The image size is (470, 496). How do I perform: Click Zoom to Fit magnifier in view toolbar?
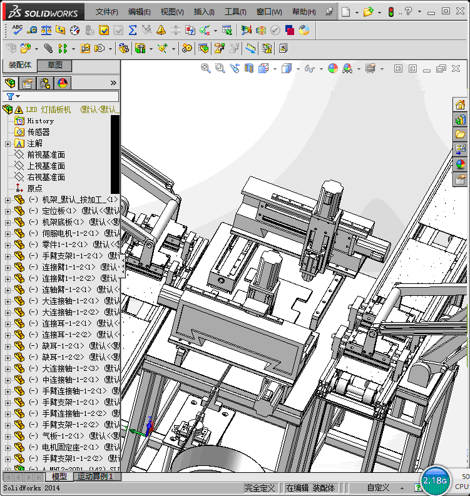pyautogui.click(x=206, y=68)
